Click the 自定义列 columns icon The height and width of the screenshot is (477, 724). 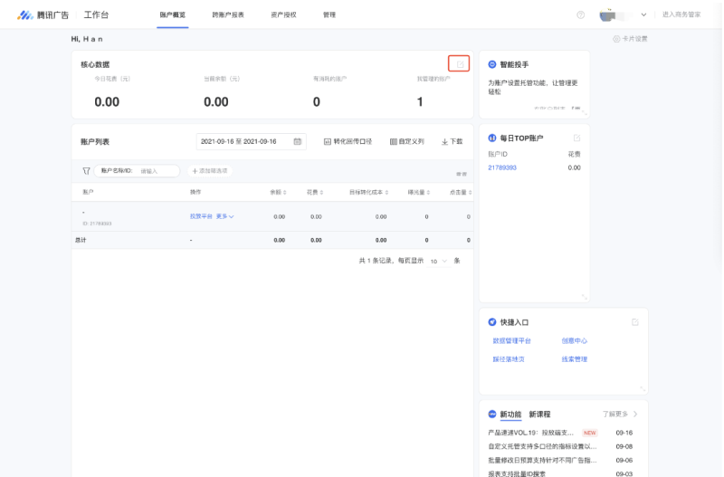[394, 142]
